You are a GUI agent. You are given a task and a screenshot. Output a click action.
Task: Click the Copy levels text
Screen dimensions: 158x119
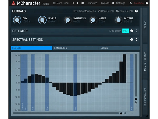point(107,11)
